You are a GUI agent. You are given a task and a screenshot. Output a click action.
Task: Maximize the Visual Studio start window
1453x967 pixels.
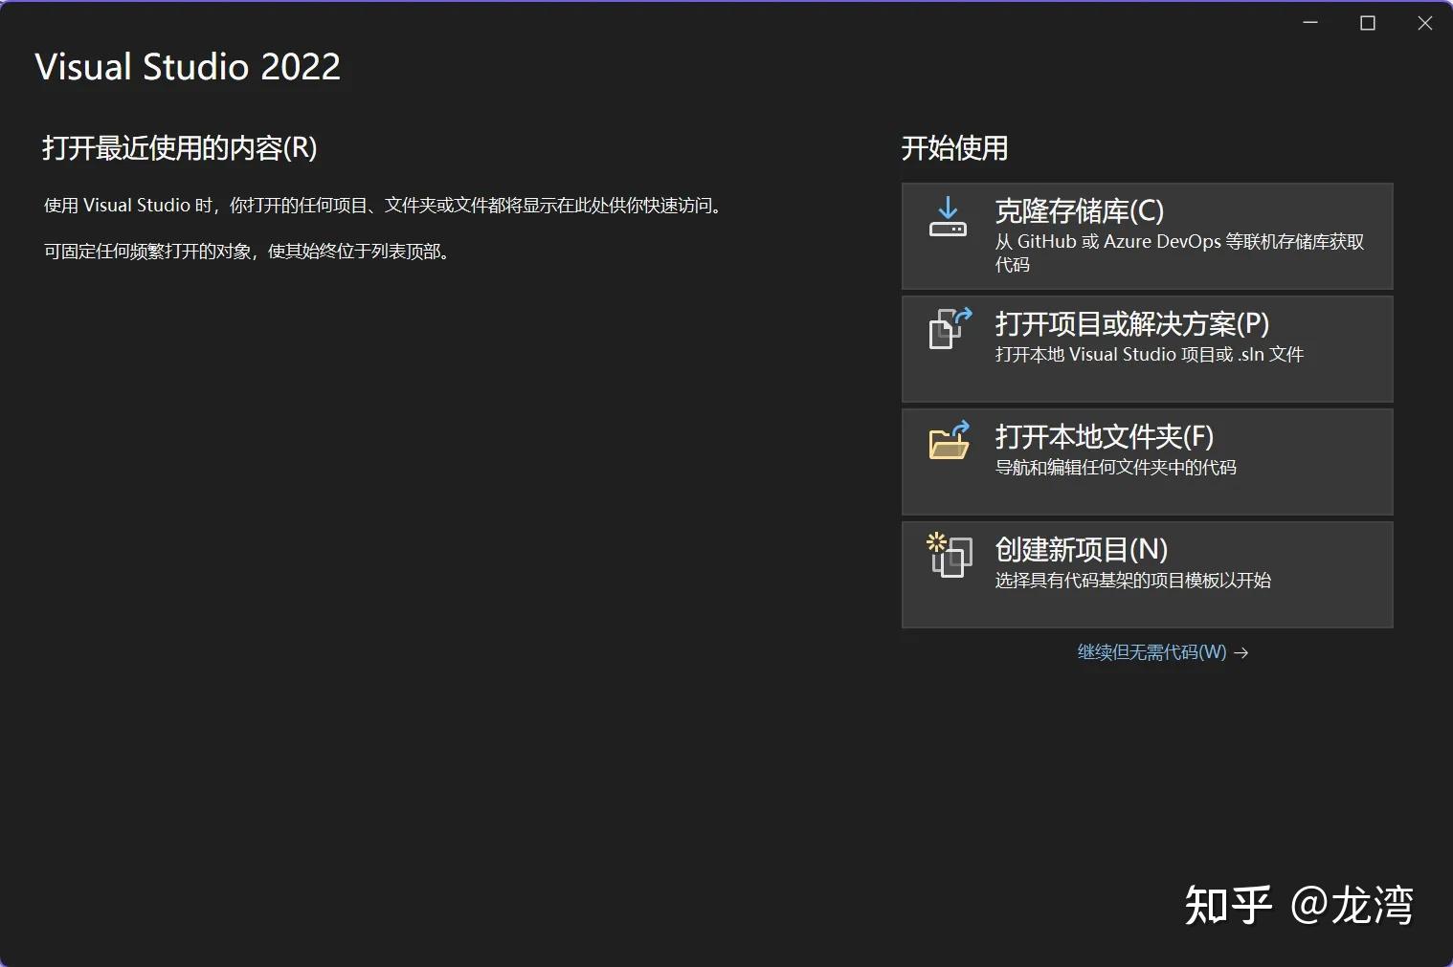point(1368,22)
